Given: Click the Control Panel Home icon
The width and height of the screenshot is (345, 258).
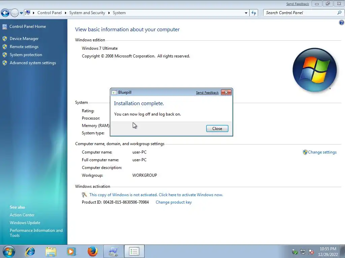Looking at the screenshot, I should (x=5, y=27).
